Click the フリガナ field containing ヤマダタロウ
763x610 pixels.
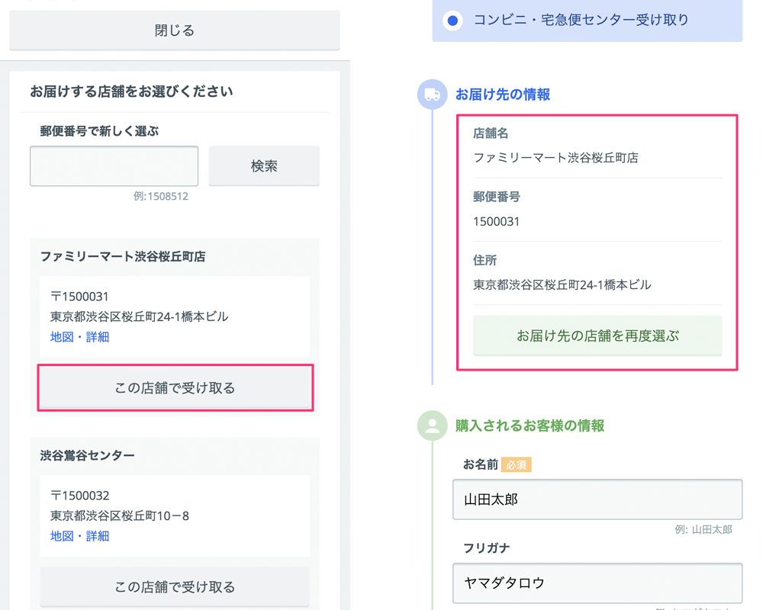pyautogui.click(x=597, y=583)
